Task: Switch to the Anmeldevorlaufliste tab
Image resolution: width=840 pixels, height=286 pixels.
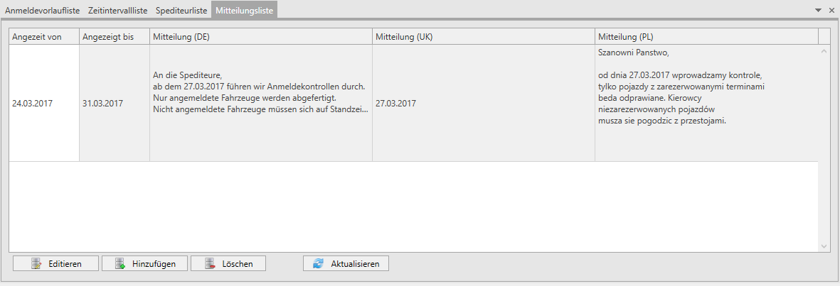Action: (43, 10)
